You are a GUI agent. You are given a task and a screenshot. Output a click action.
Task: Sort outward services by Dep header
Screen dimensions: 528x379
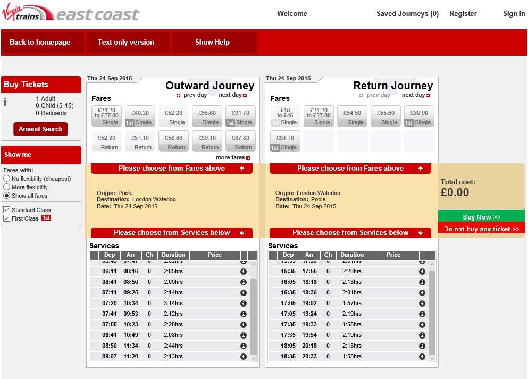coord(110,255)
